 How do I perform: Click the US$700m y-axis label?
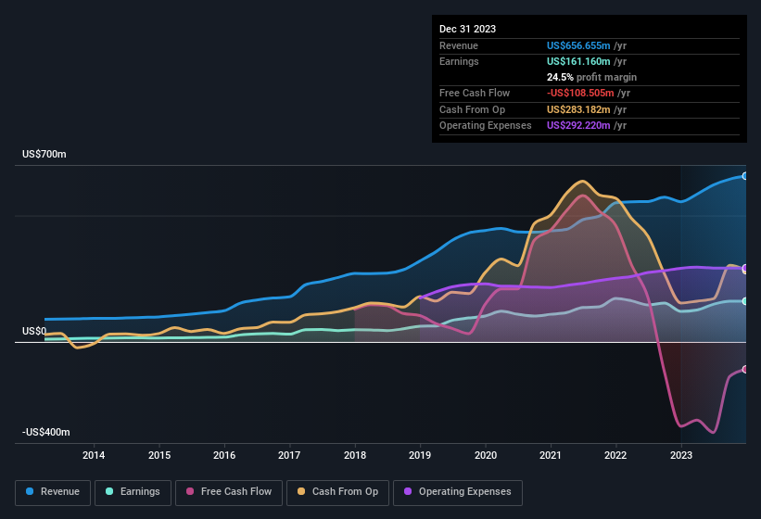[x=44, y=154]
